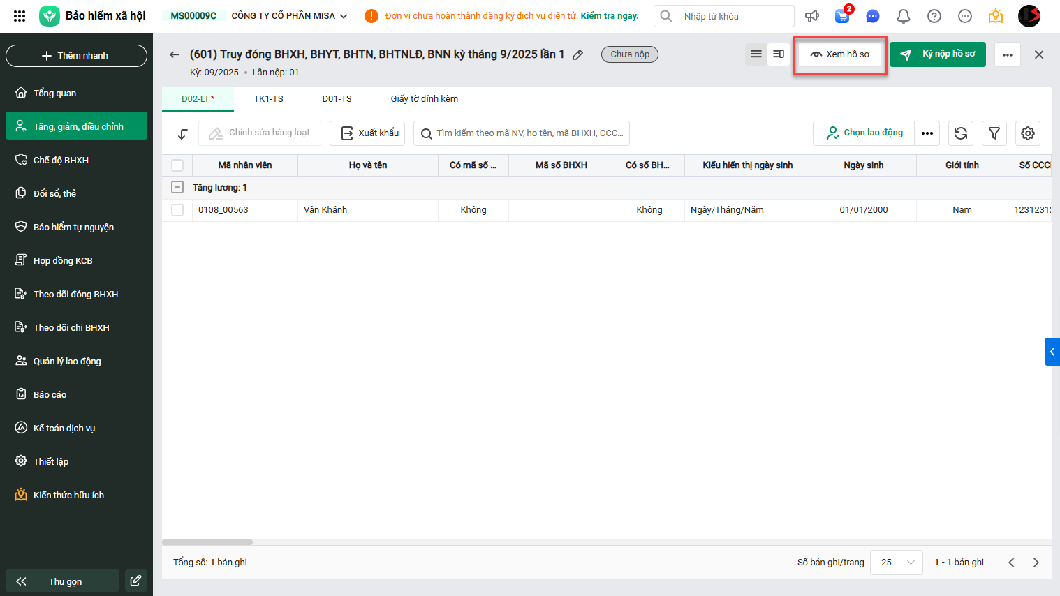Viewport: 1060px width, 596px height.
Task: Switch to the split-panel view toggle
Action: (779, 54)
